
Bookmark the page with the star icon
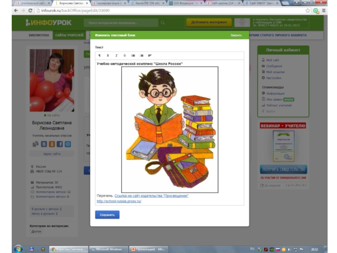[x=308, y=11]
